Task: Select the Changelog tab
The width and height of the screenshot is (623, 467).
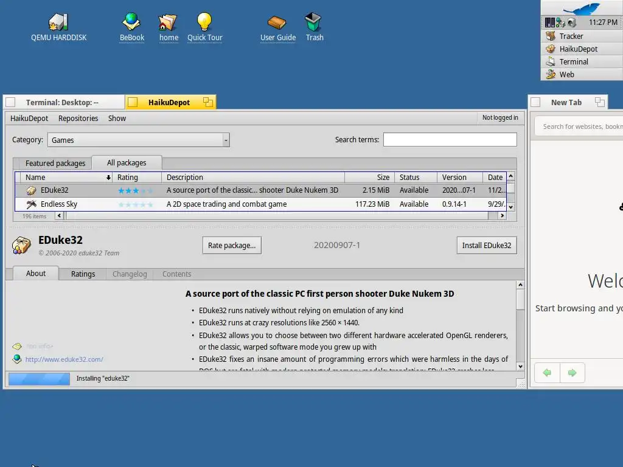Action: [130, 274]
